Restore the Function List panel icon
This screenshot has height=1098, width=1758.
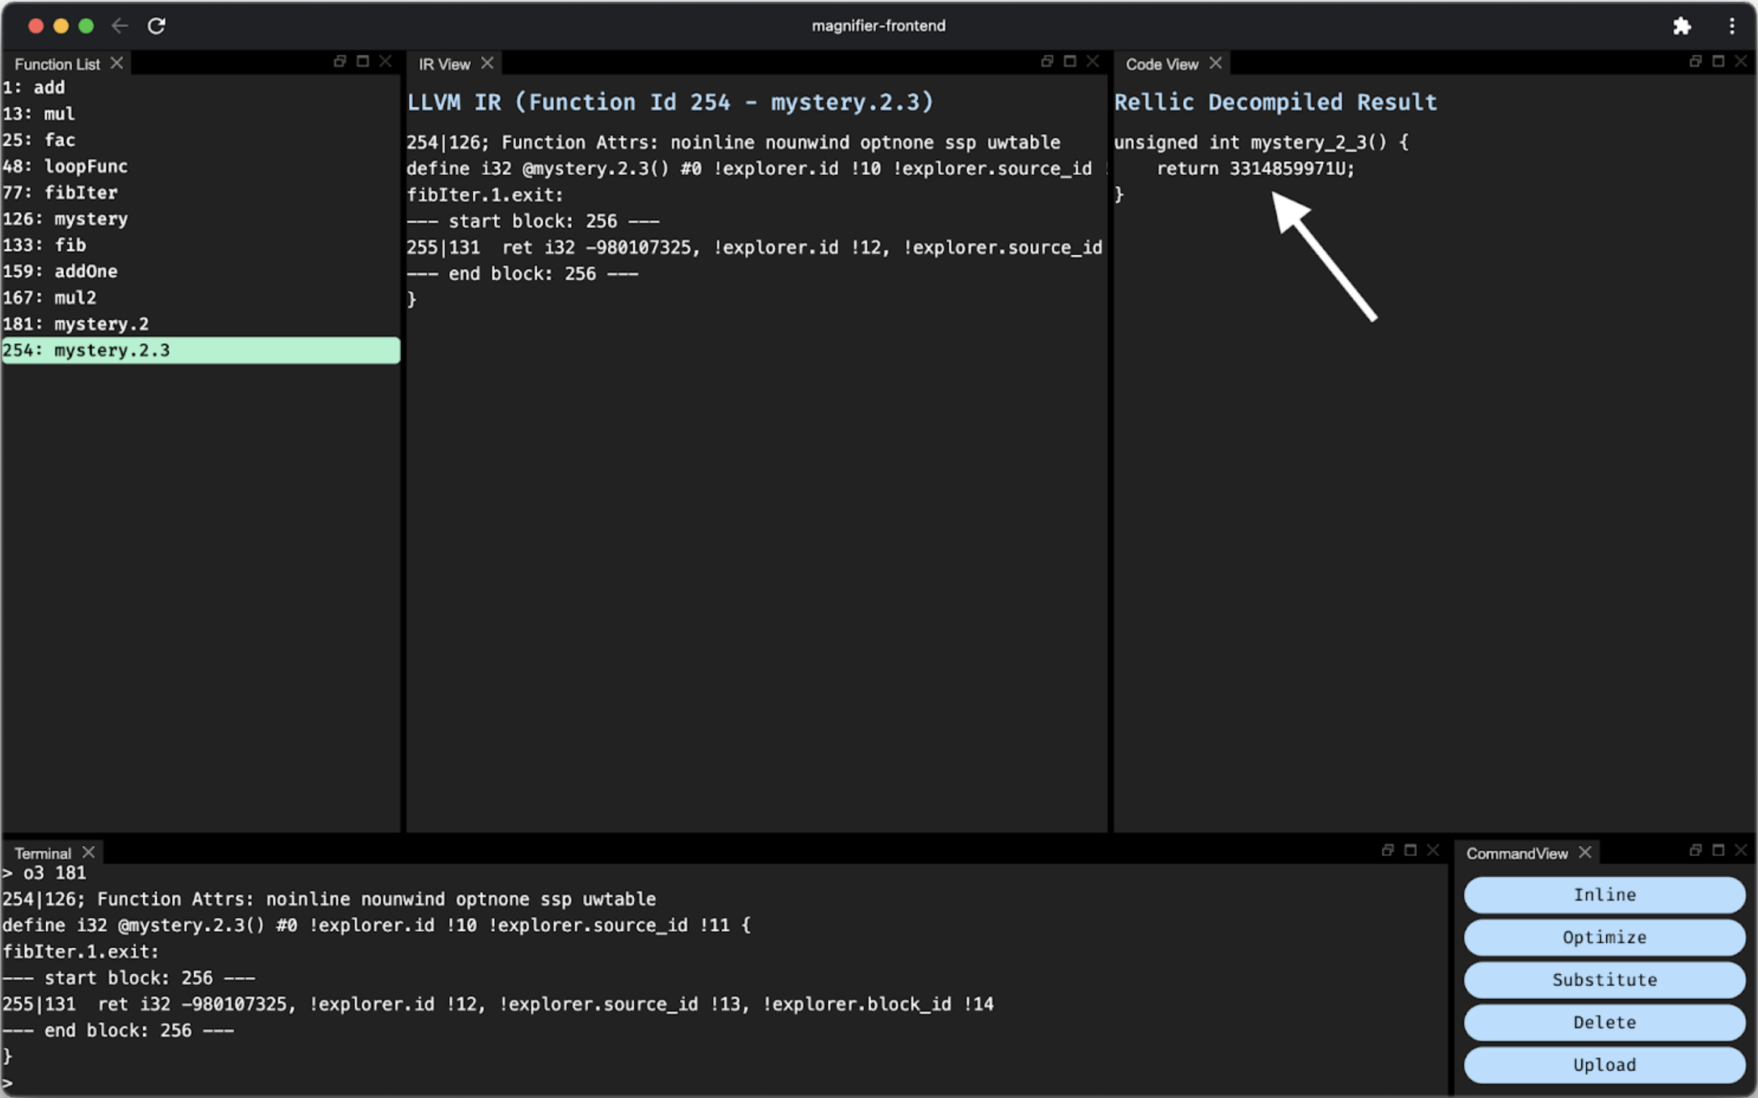pos(339,62)
